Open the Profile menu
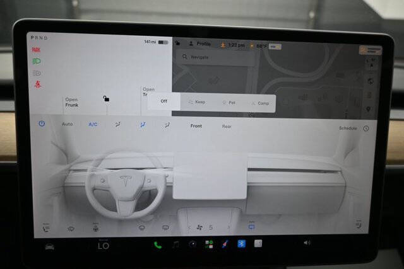Image resolution: width=404 pixels, height=269 pixels. (200, 43)
